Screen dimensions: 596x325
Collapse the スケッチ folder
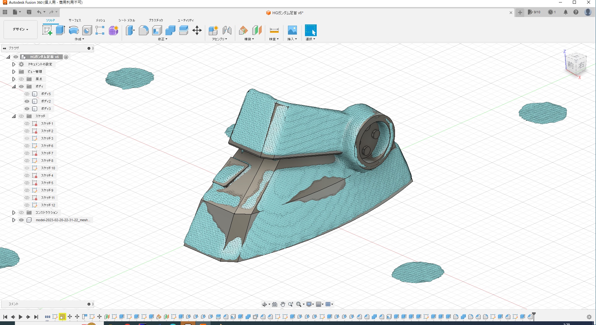[14, 116]
